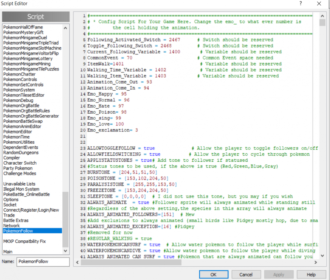Click the script list vertical scrollbar thumb
Viewport: 330px width, 280px height.
pos(65,219)
